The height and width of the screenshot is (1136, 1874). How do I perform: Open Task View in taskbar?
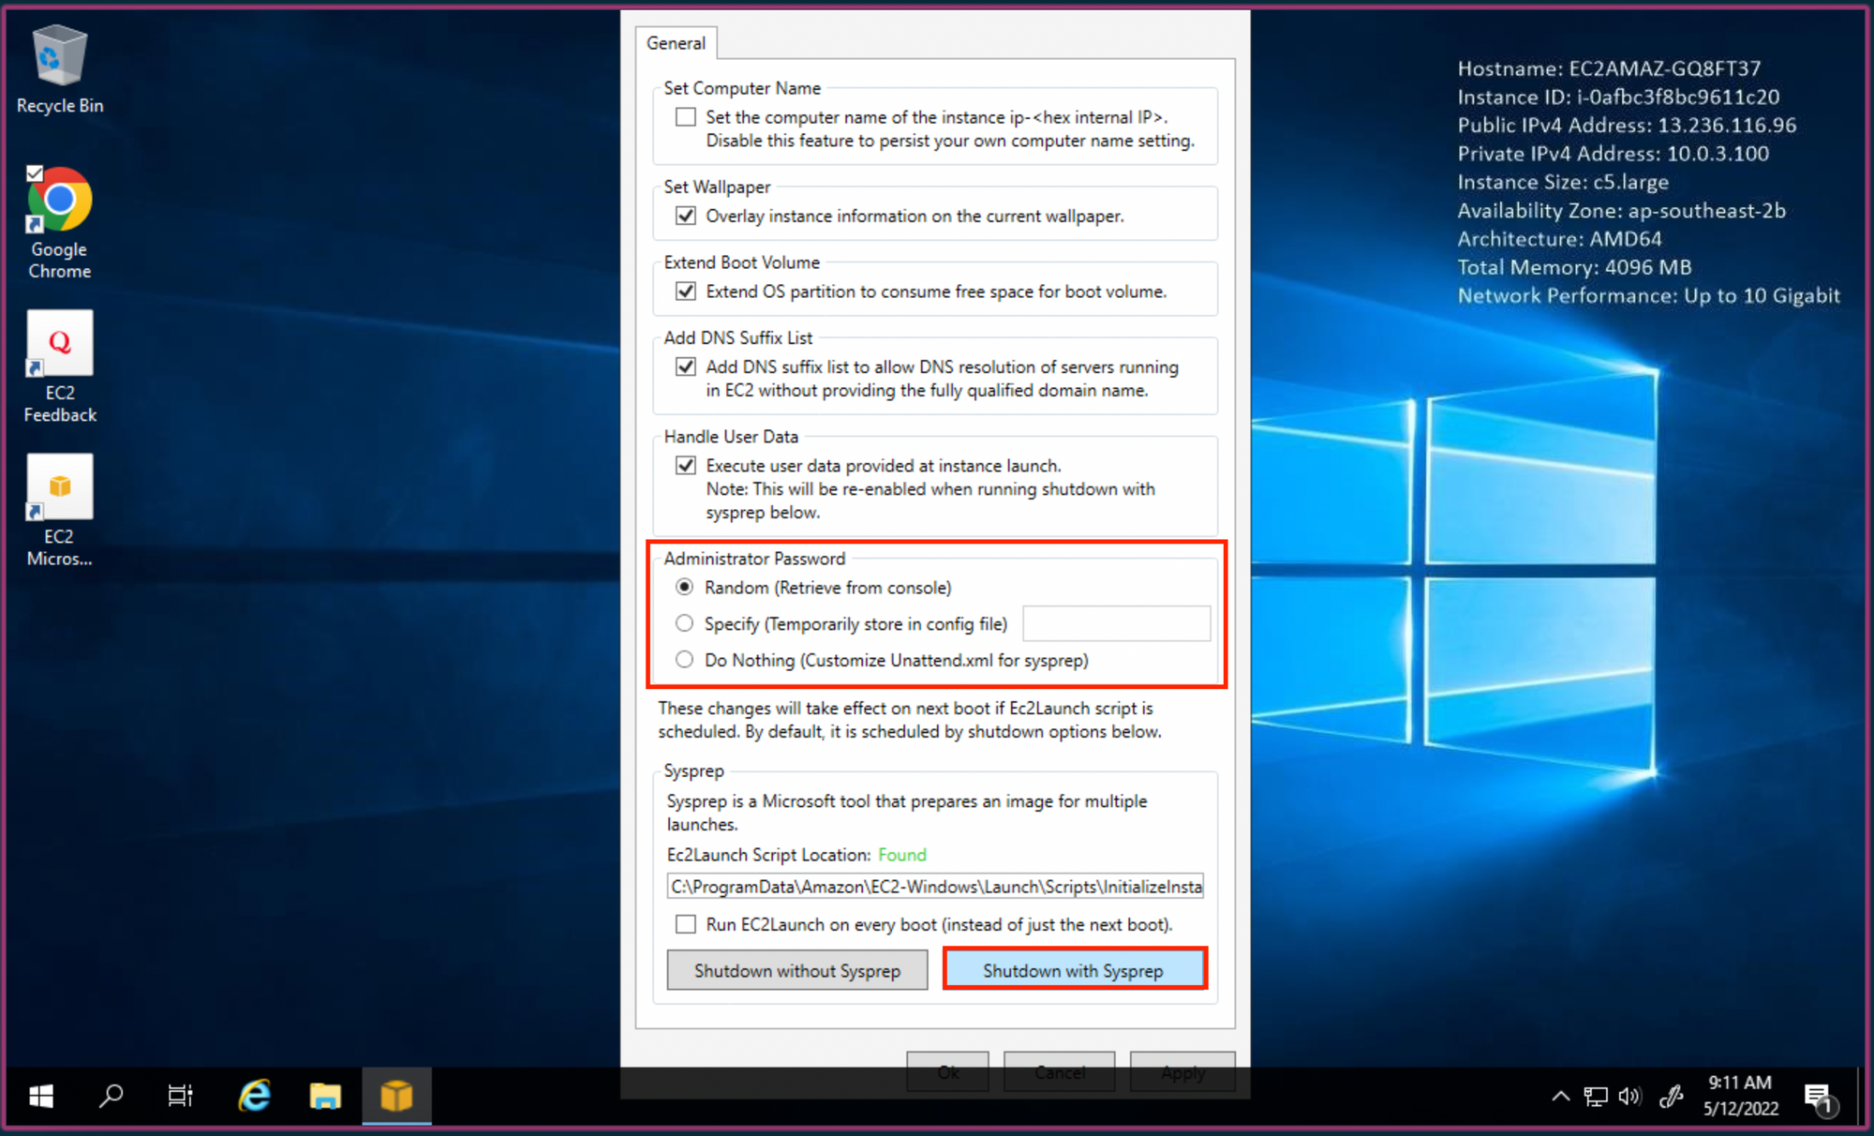180,1095
